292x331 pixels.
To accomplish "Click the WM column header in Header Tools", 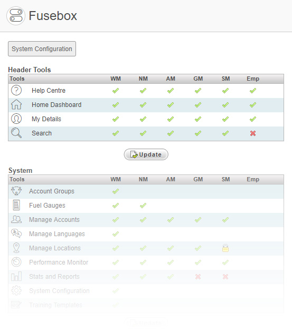I will (116, 79).
